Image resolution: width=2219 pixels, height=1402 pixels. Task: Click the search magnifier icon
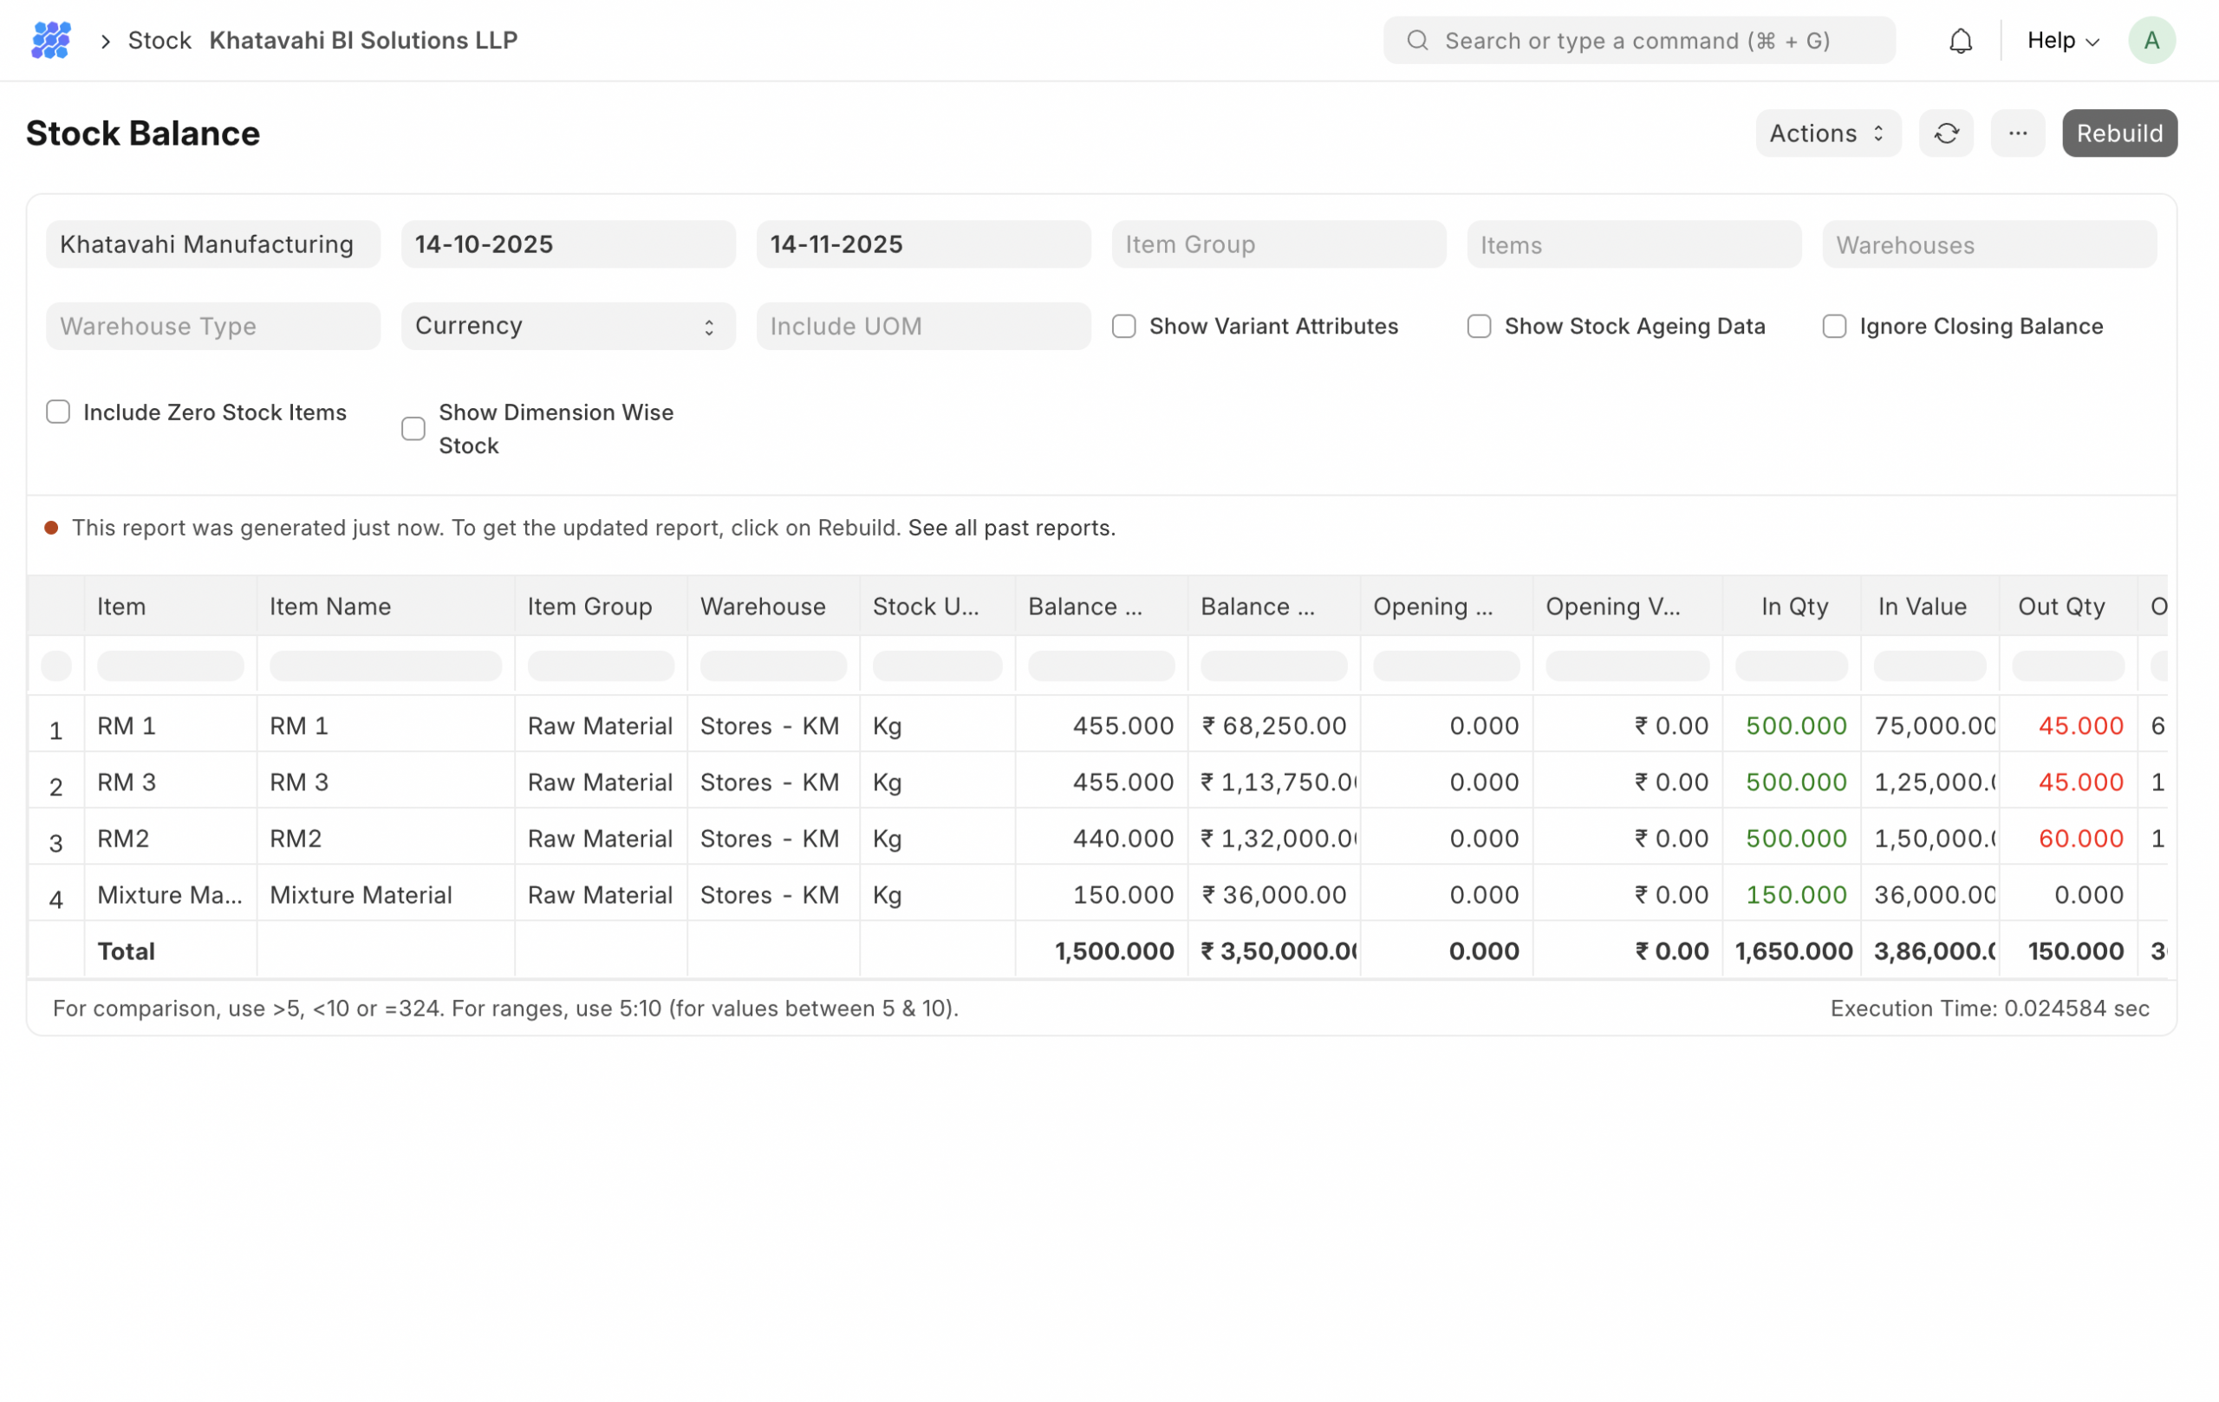(x=1417, y=41)
